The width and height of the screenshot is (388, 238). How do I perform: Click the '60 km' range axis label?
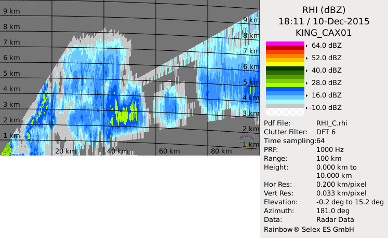tap(169, 151)
